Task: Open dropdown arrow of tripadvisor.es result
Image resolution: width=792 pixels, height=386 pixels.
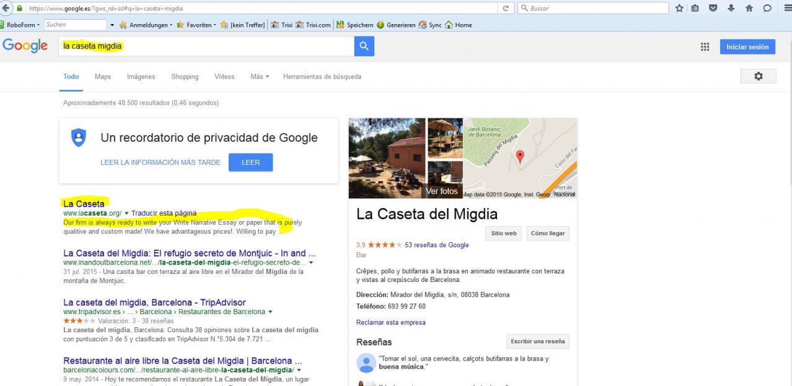Action: point(270,312)
